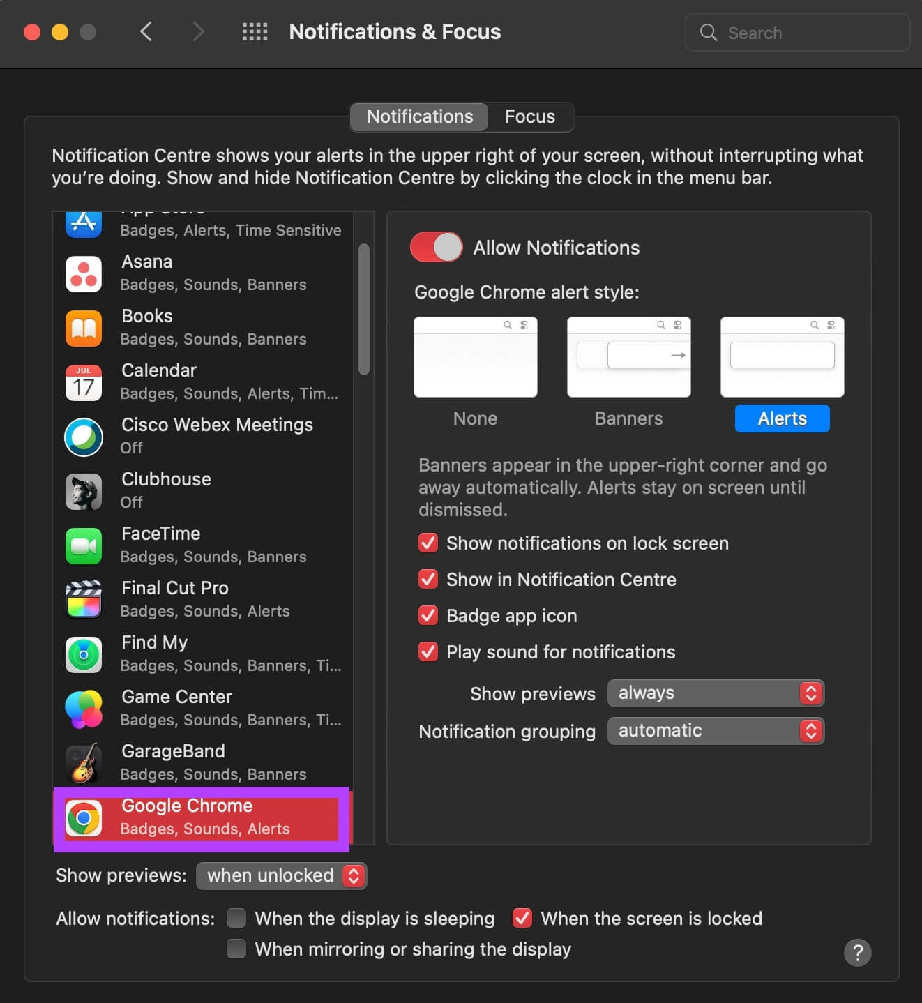Select Game Center in the app list
The width and height of the screenshot is (922, 1003).
pos(203,709)
